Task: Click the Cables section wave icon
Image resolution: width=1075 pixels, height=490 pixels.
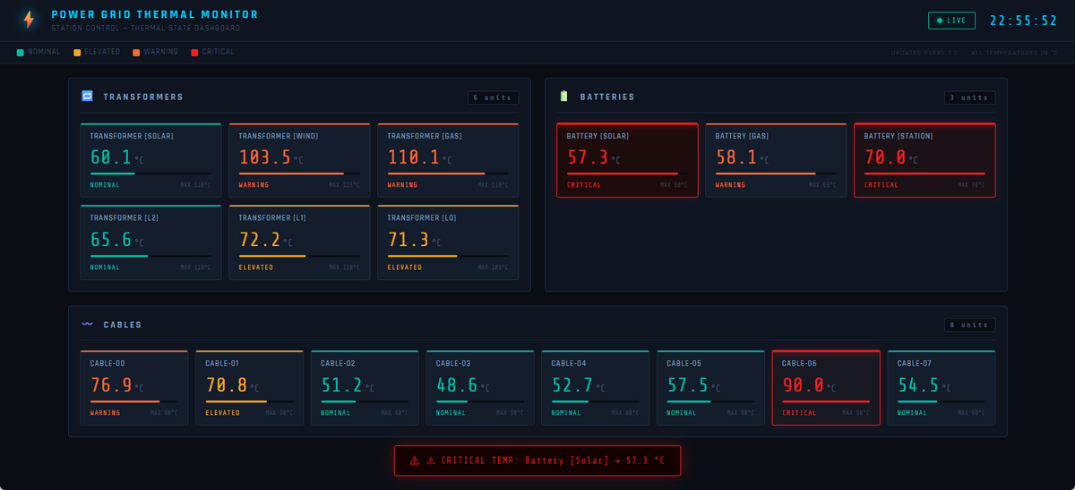Action: coord(88,325)
